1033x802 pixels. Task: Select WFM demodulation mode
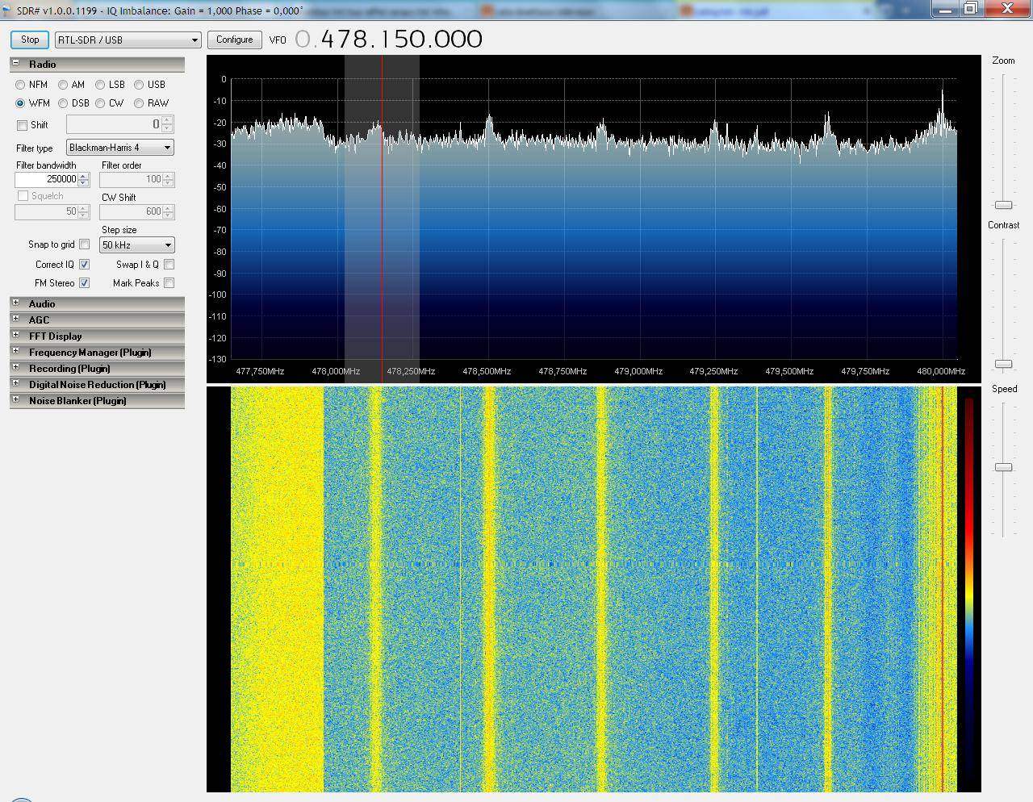point(20,103)
